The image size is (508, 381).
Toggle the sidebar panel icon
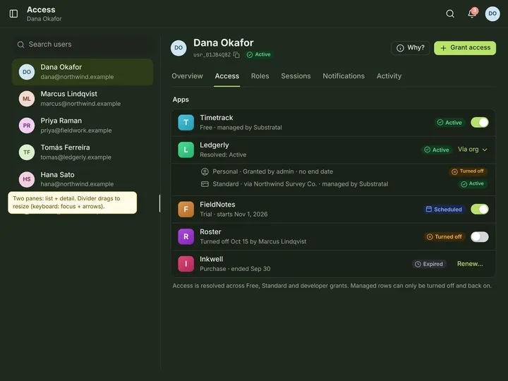(x=13, y=13)
